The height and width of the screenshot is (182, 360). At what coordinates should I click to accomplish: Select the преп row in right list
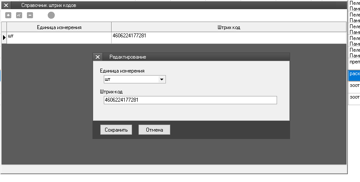point(354,62)
